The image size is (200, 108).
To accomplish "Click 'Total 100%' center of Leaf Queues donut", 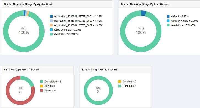I will click(141, 31).
